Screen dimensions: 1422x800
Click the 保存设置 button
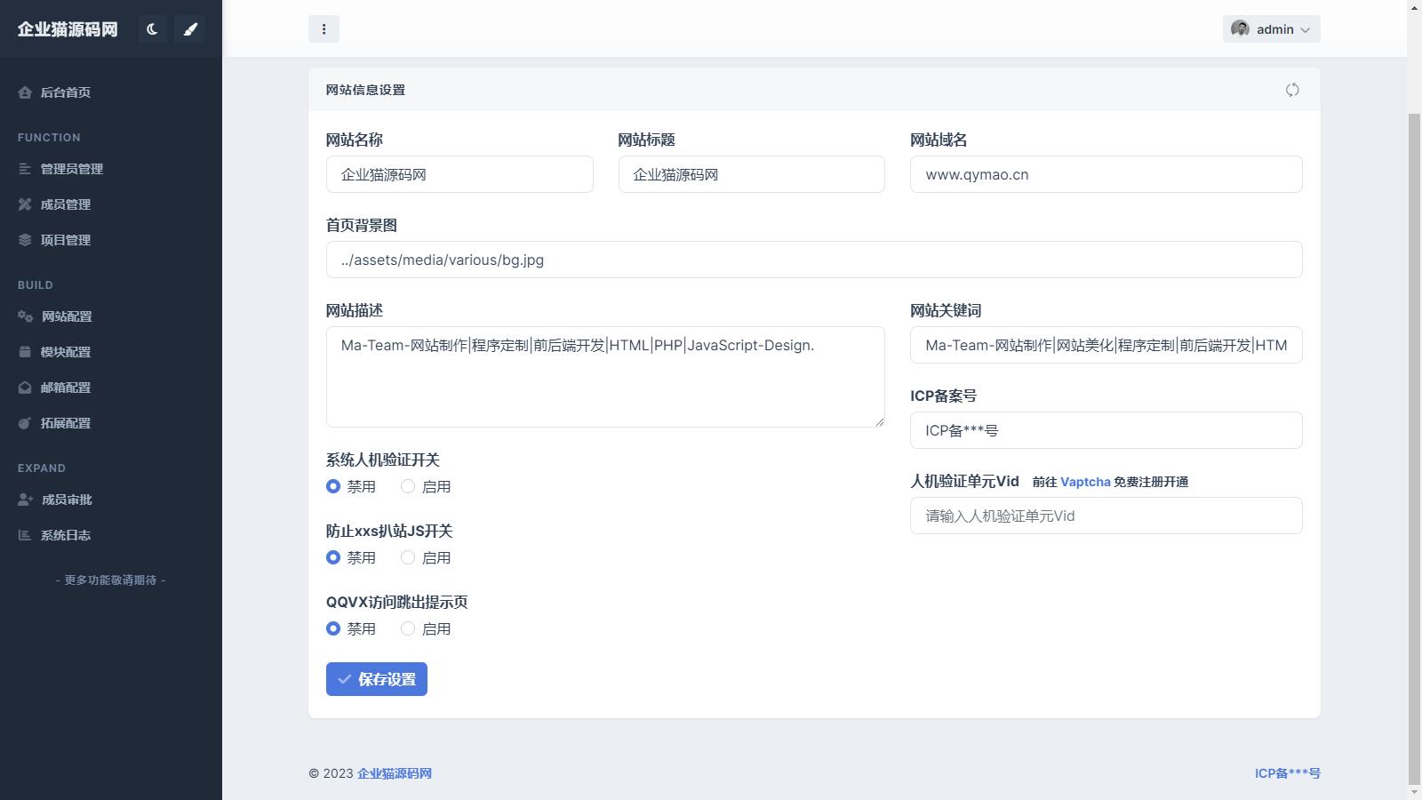pos(377,679)
